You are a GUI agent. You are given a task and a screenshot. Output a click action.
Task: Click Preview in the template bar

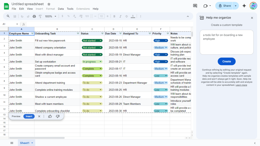click(x=16, y=116)
